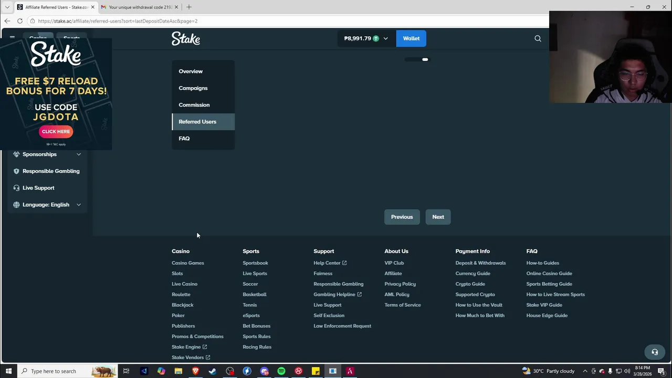Open the Stake Engine footer link
672x378 pixels.
tap(189, 347)
